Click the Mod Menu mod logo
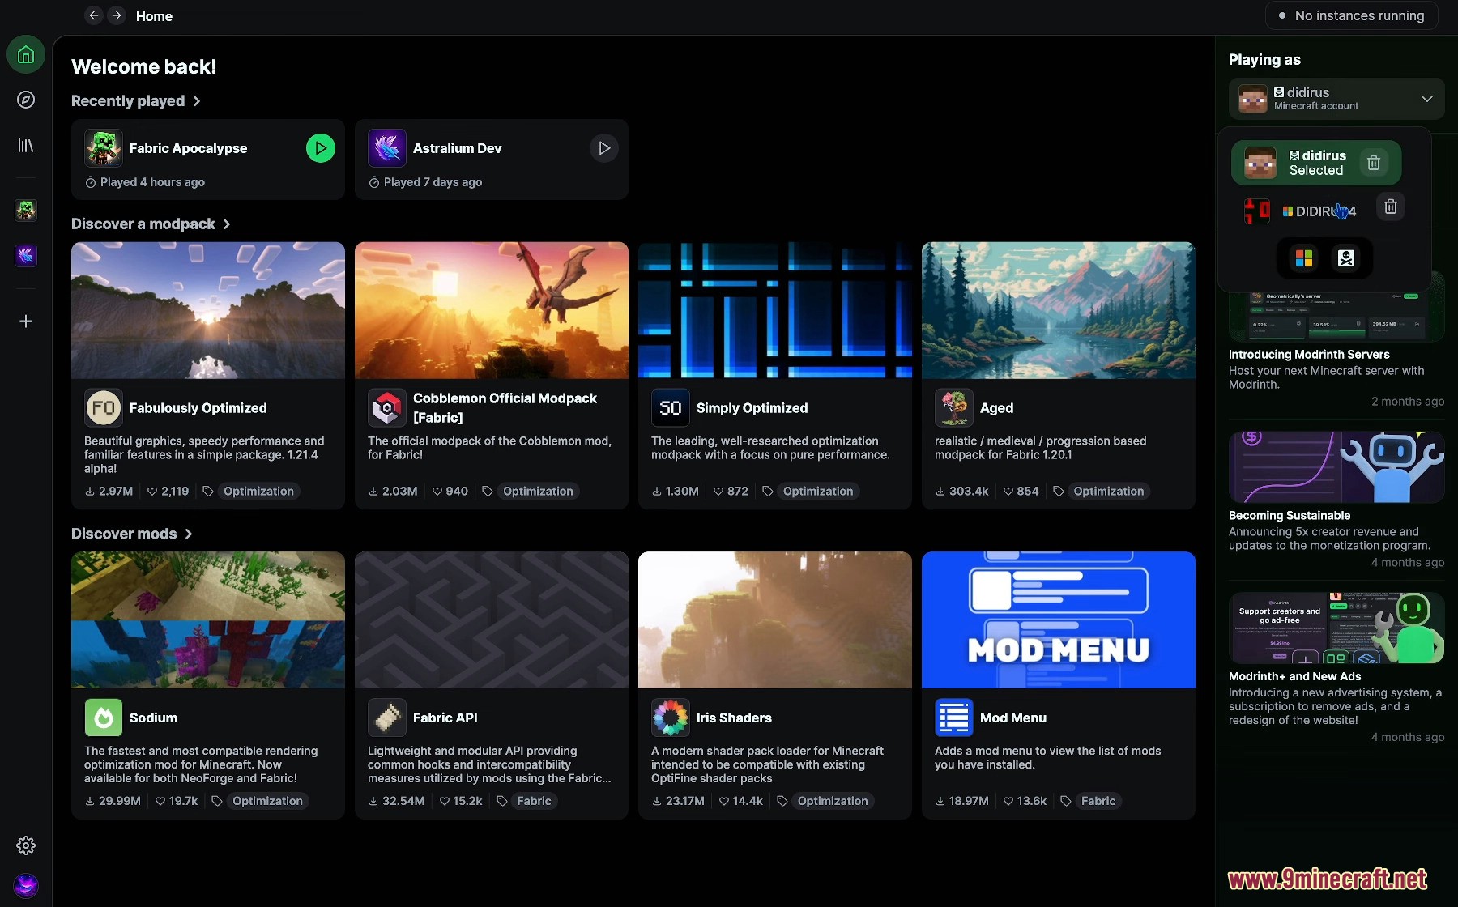The width and height of the screenshot is (1458, 907). (x=954, y=718)
